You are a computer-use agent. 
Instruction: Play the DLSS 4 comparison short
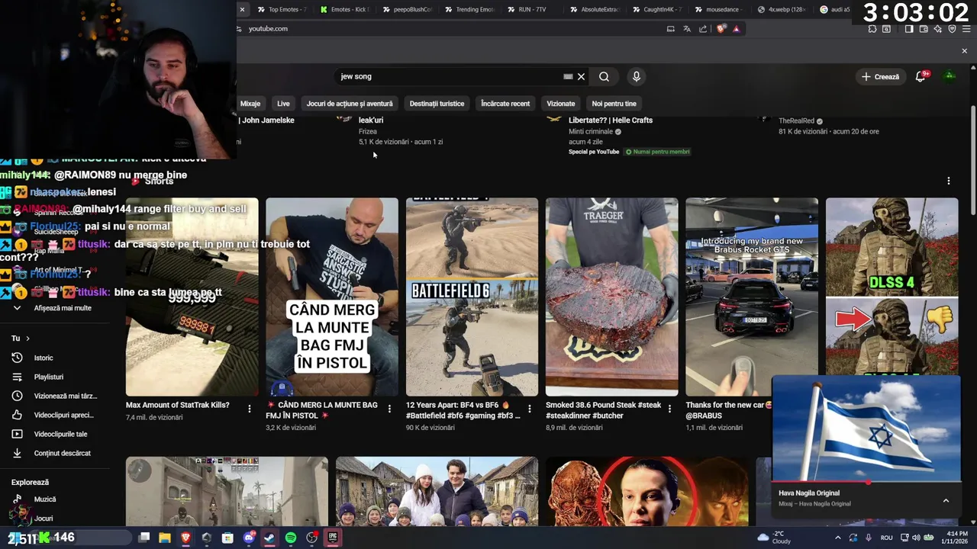[892, 286]
